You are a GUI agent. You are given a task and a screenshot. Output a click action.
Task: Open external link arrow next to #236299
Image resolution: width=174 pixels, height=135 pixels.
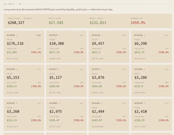point(144,103)
